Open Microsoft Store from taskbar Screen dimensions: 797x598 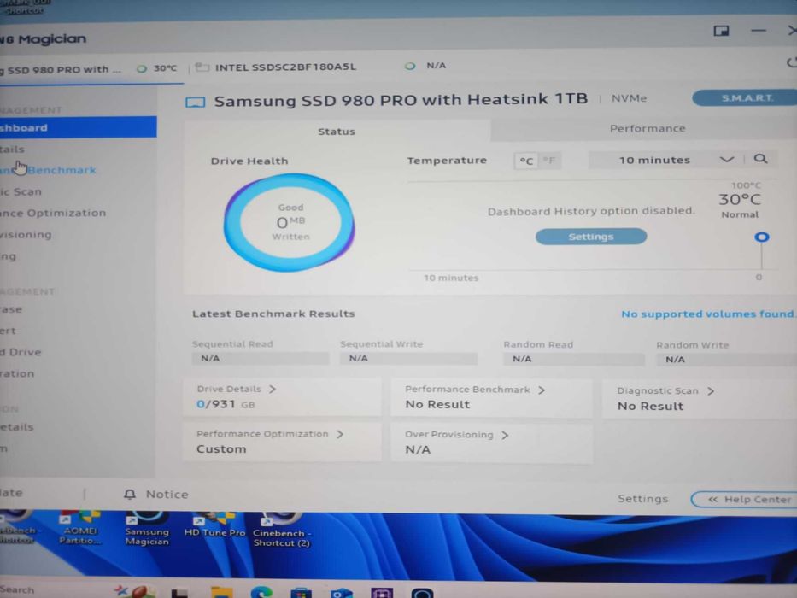[x=301, y=593]
